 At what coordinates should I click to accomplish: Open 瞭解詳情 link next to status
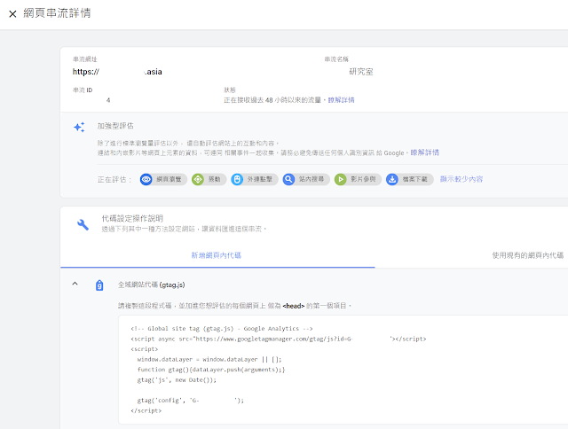341,100
